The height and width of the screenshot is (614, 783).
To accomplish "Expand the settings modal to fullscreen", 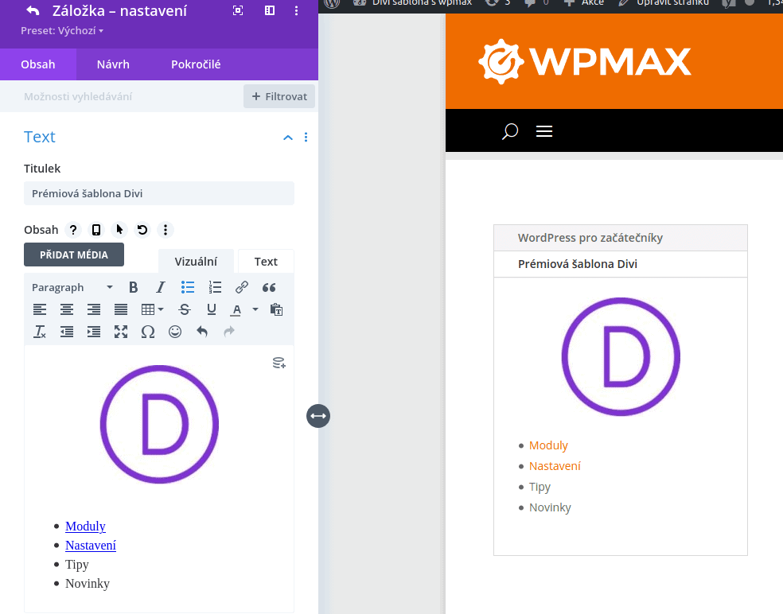I will coord(238,10).
